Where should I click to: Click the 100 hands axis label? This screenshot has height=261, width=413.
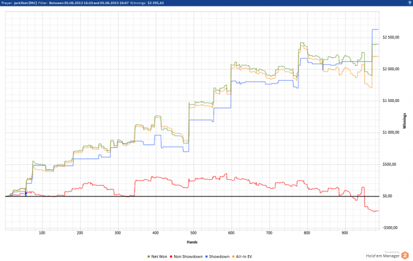[42, 233]
